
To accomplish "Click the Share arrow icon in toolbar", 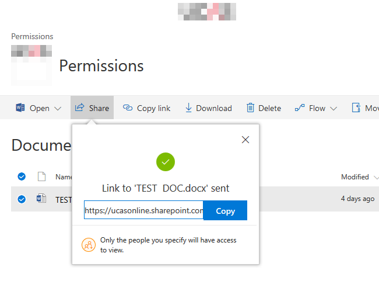I will pyautogui.click(x=80, y=108).
